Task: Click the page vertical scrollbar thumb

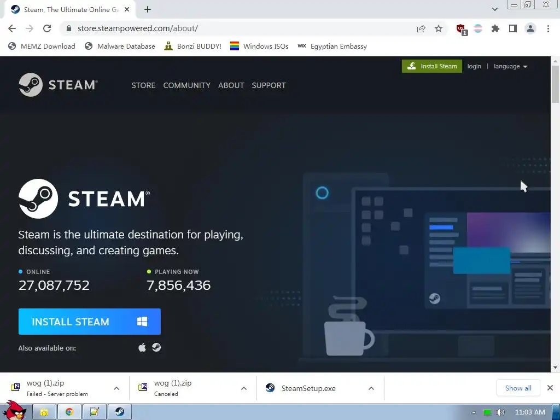Action: click(x=555, y=84)
